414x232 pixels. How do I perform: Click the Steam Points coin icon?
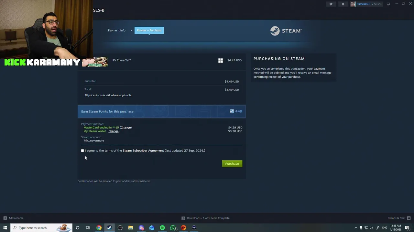click(x=232, y=111)
